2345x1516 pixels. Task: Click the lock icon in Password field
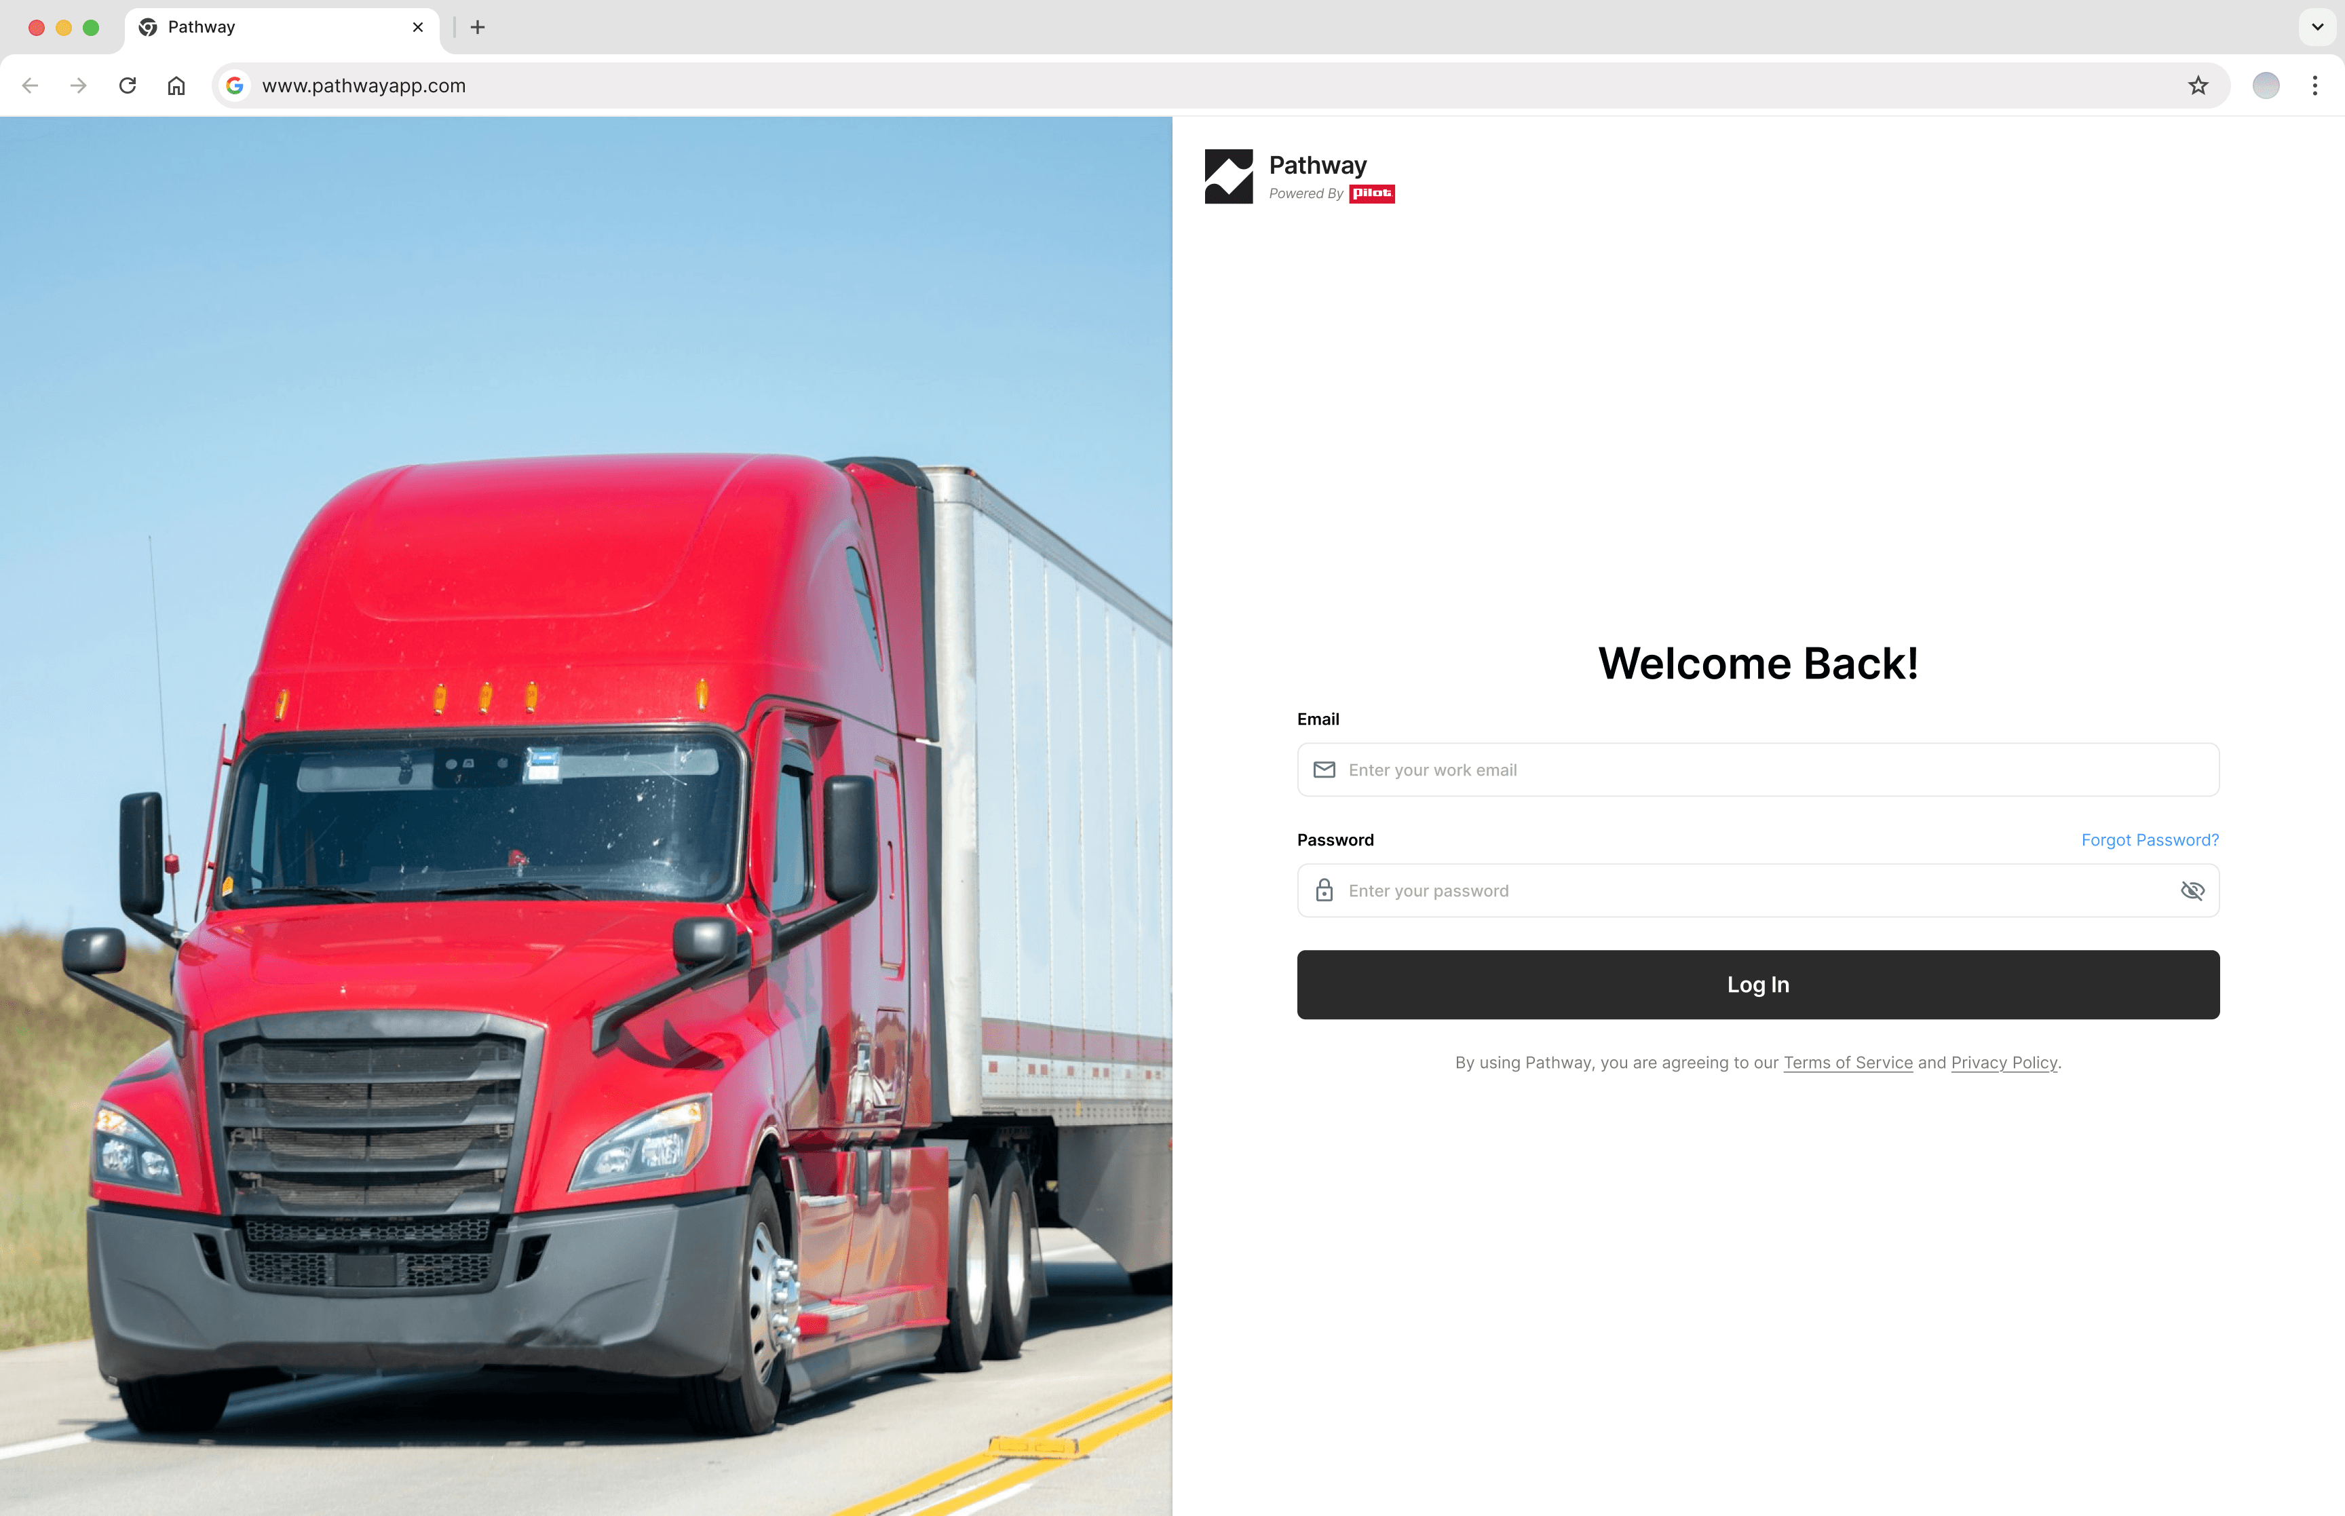(1324, 890)
